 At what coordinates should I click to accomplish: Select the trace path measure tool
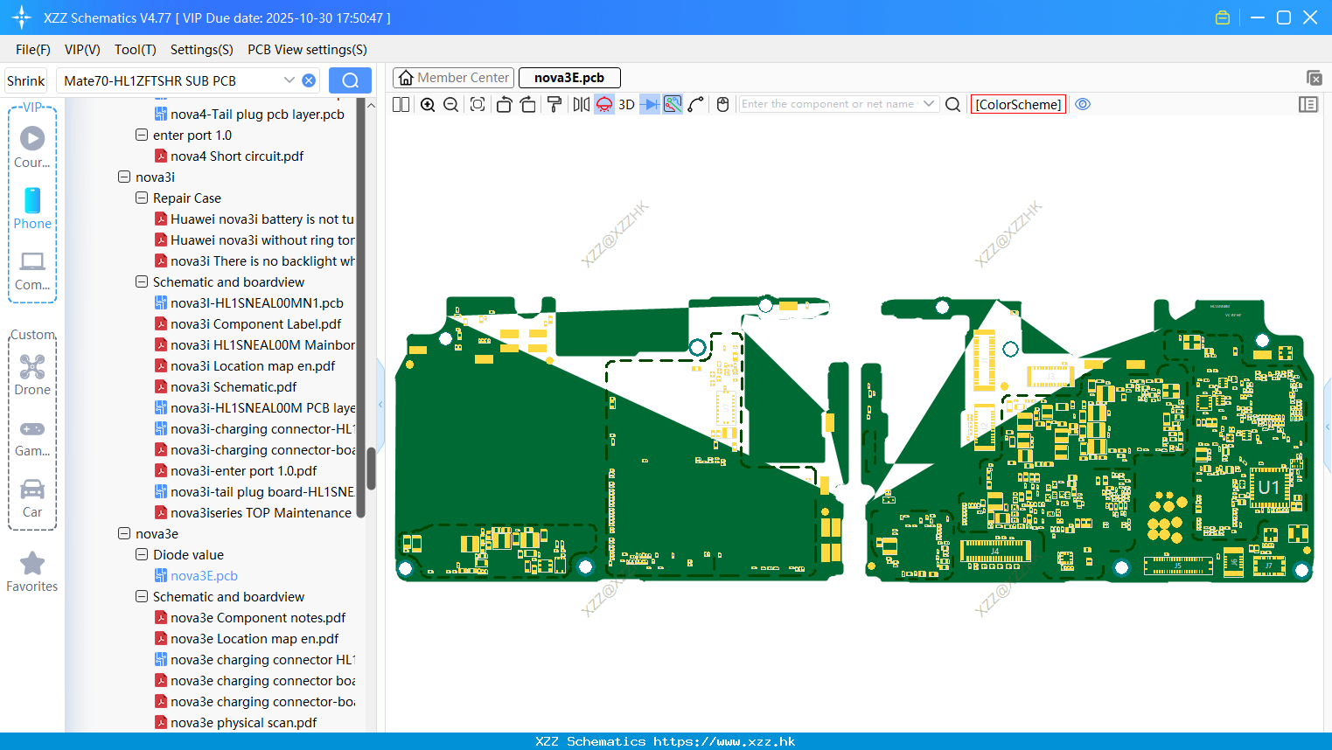(x=696, y=104)
